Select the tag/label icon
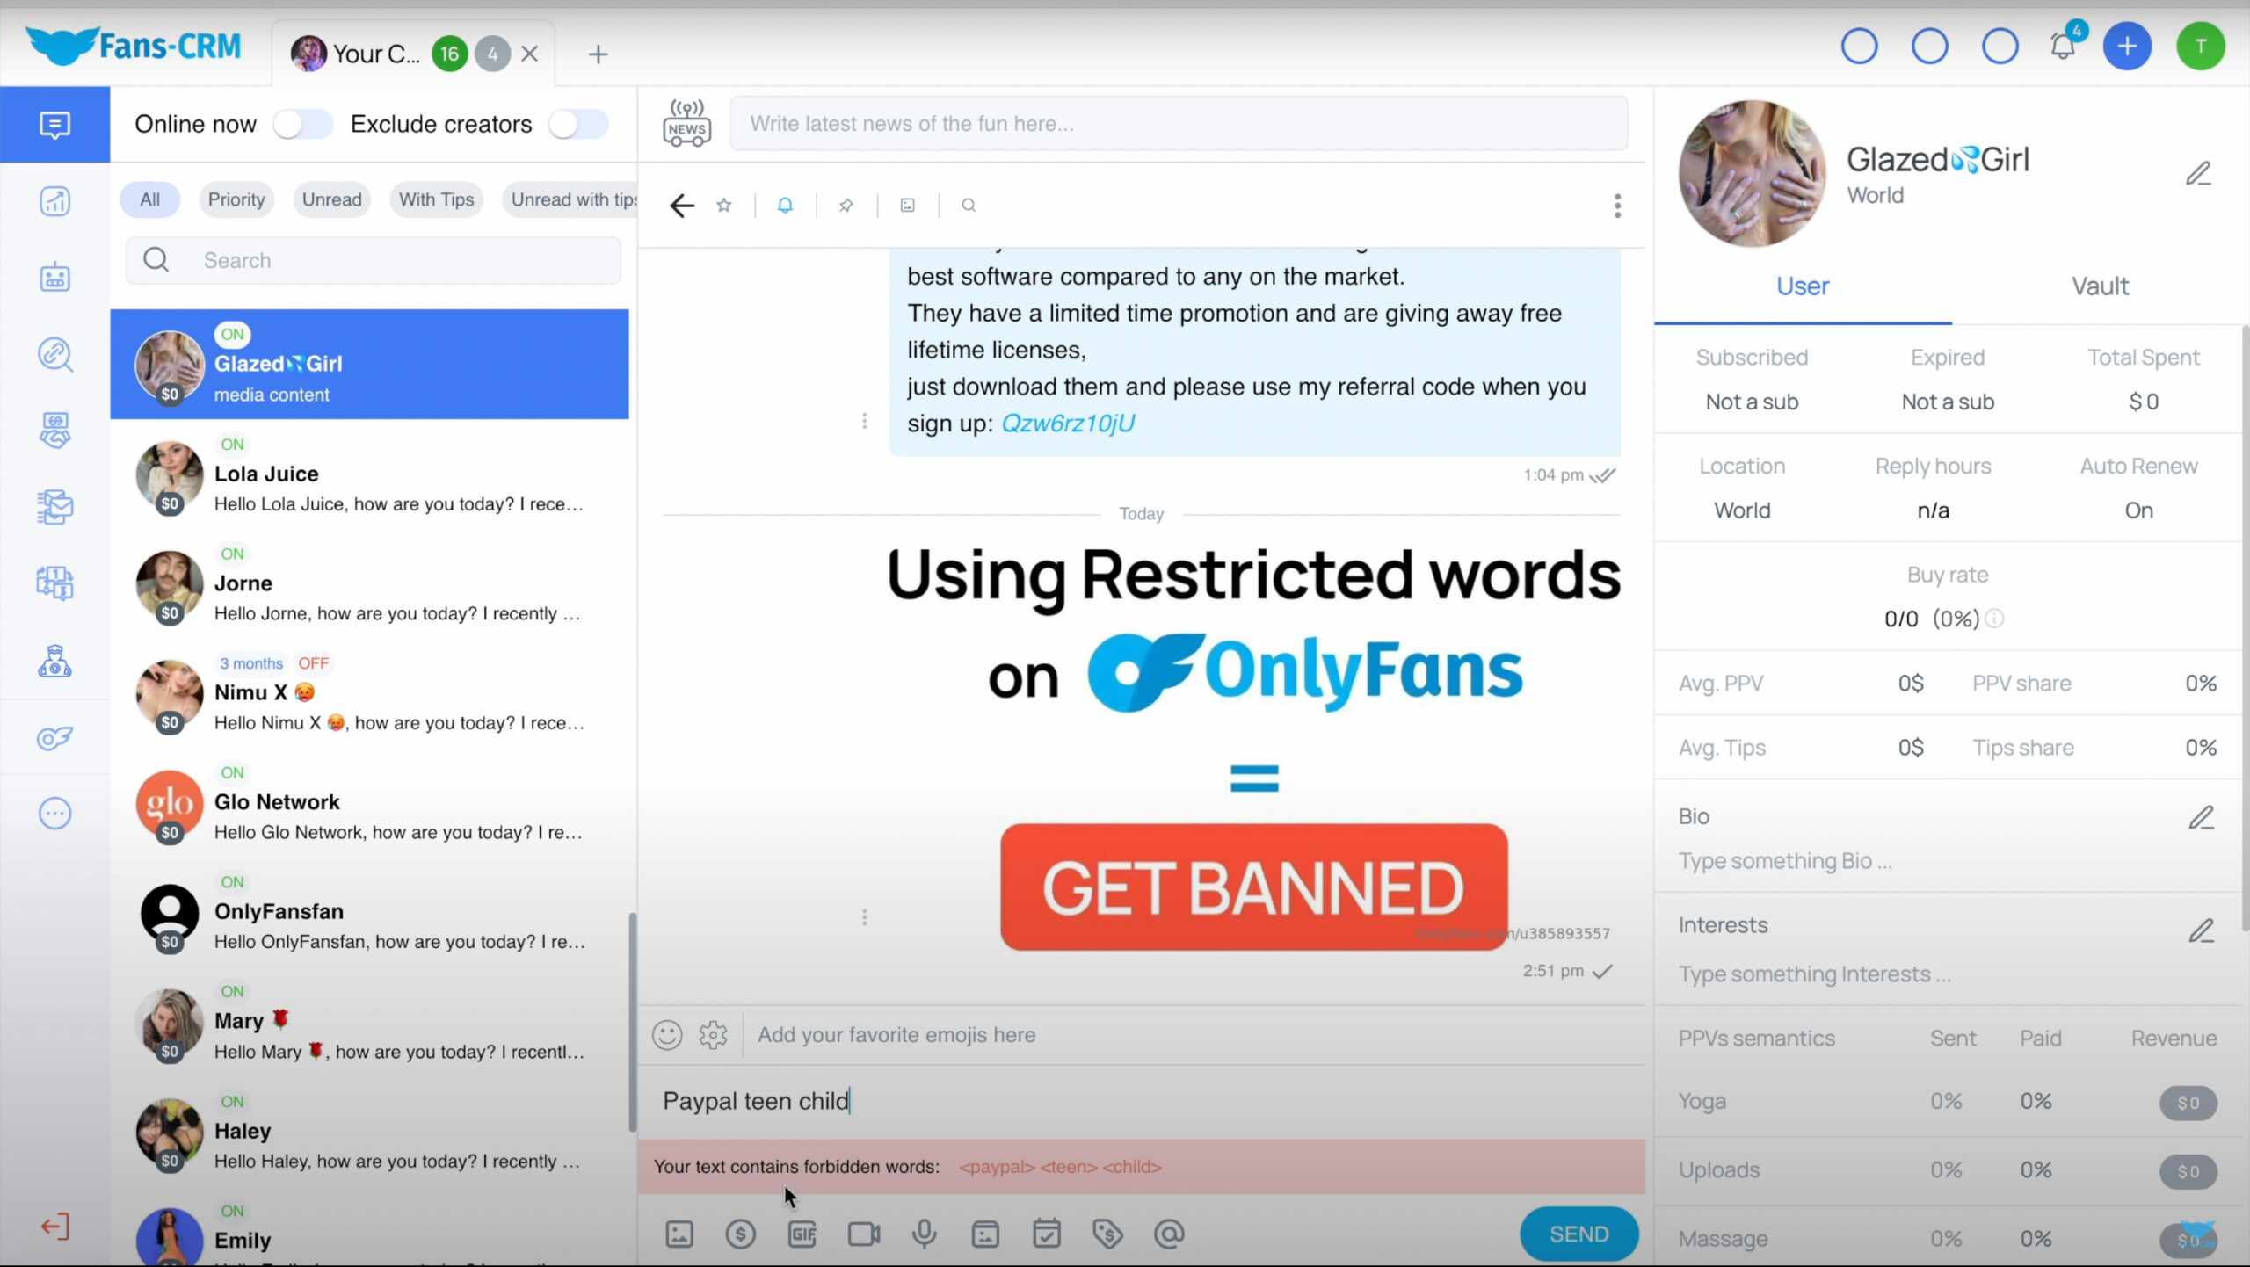This screenshot has height=1267, width=2250. (x=1108, y=1233)
